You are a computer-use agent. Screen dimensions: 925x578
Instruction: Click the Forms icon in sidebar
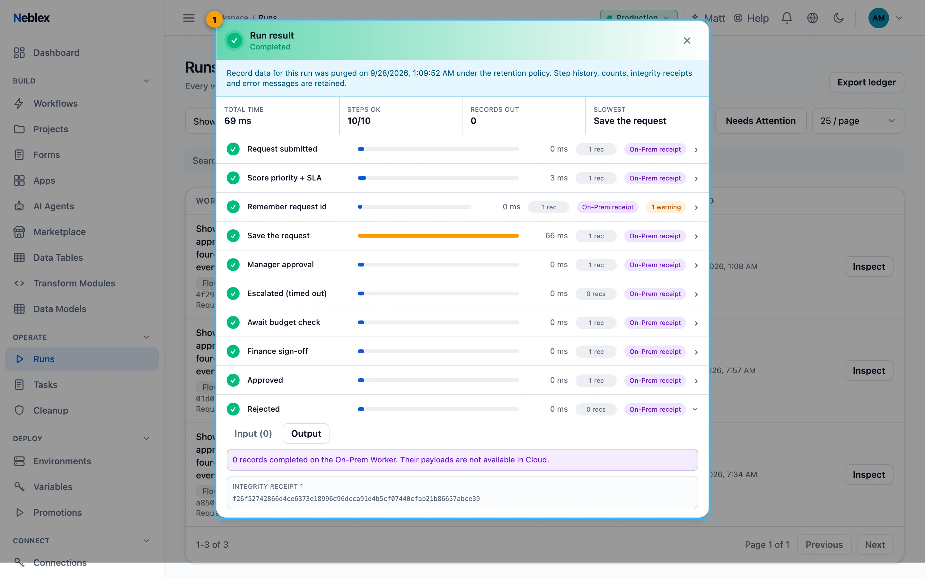19,155
